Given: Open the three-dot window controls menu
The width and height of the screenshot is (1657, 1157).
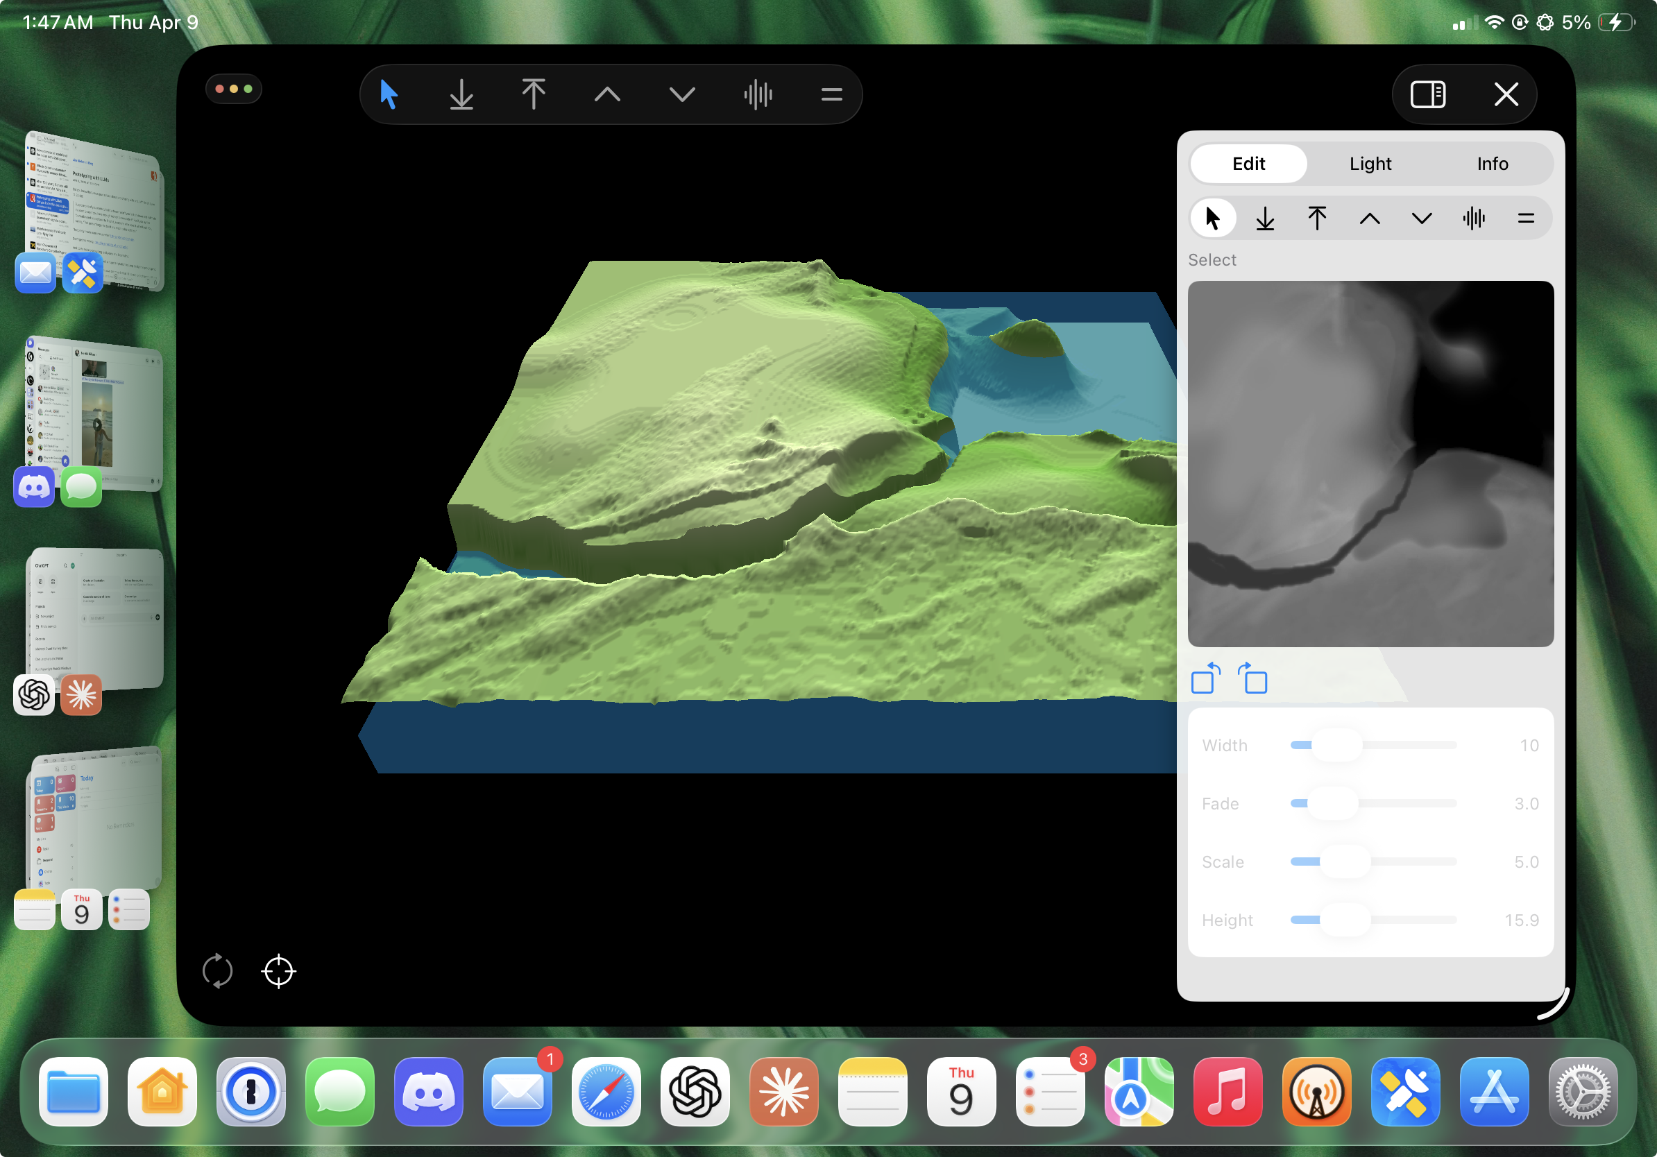Looking at the screenshot, I should click(234, 89).
